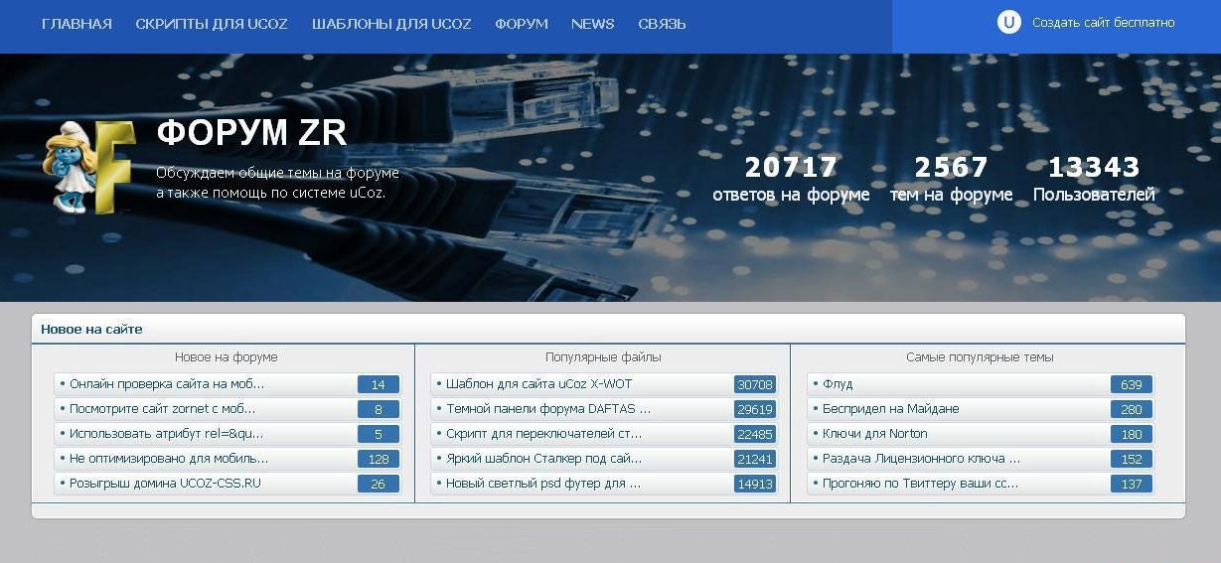
Task: Open topic 'Прогоняю по Твиттеру ваши сс...'
Action: tap(920, 484)
